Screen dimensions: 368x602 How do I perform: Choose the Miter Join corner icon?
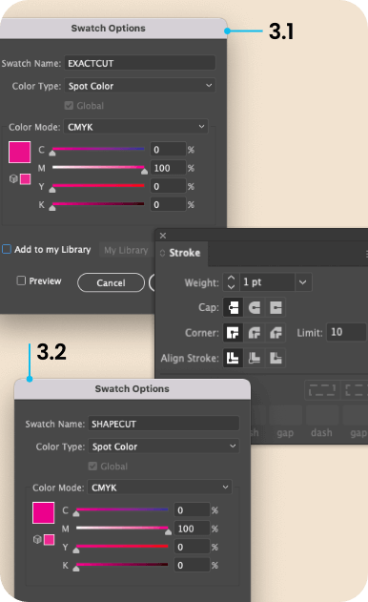[233, 332]
